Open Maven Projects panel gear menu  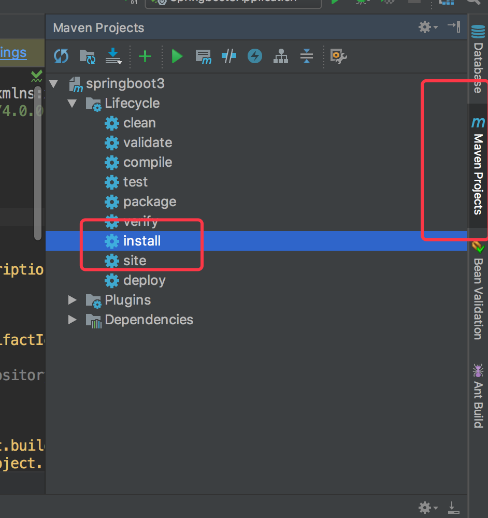point(428,27)
